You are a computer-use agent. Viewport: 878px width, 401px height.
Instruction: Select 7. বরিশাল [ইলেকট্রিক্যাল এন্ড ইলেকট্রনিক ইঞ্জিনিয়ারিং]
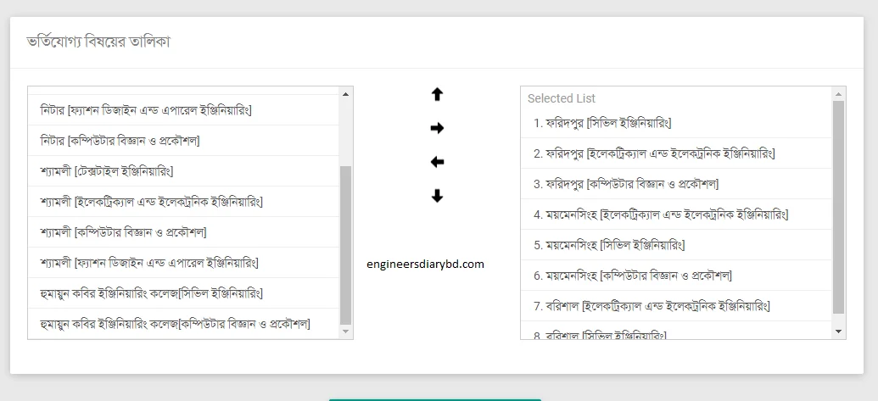tap(652, 306)
